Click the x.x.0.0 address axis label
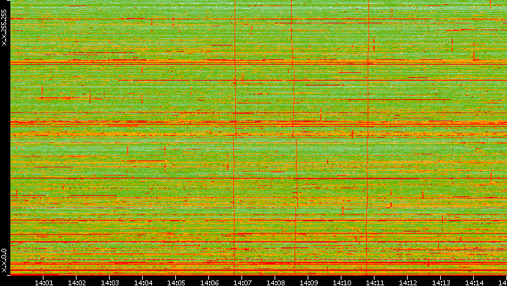This screenshot has height=286, width=507. [4, 261]
